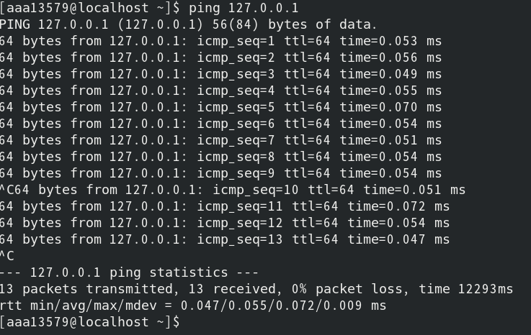Screen dimensions: 531x335
Task: Click the icmp_seq=2 reply line
Action: click(220, 58)
